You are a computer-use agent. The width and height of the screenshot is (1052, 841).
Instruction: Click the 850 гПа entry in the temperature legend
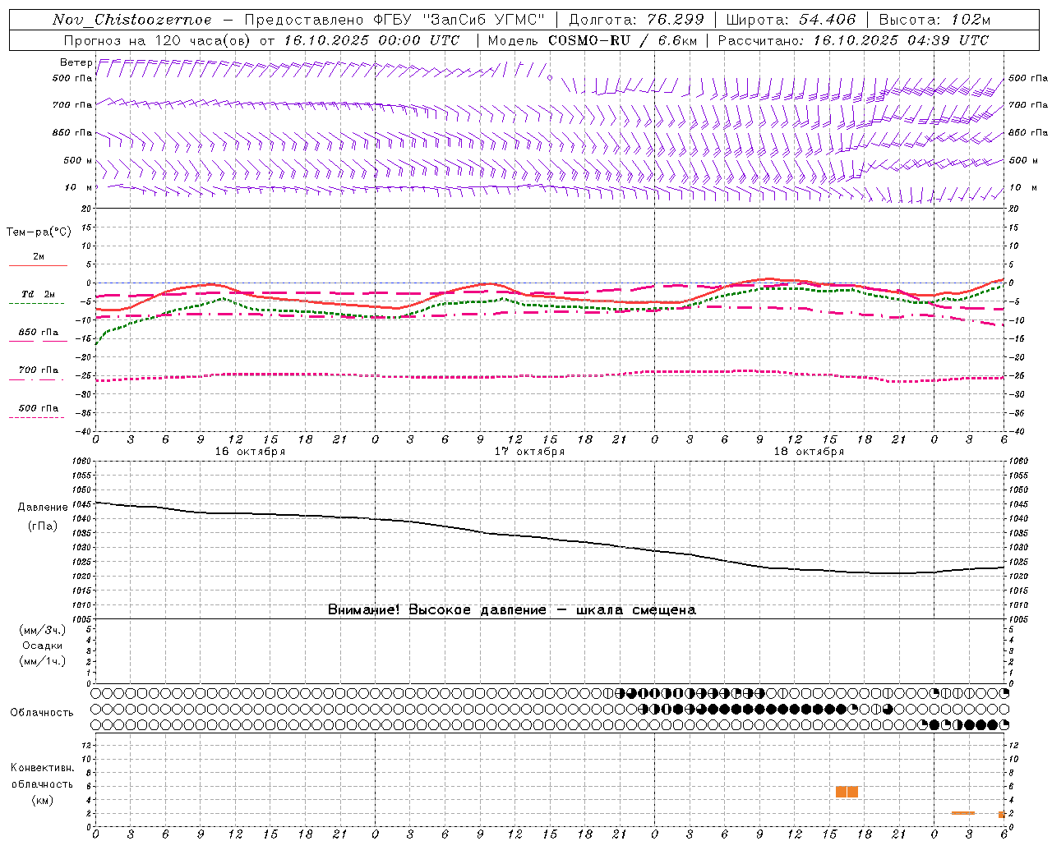[x=39, y=333]
